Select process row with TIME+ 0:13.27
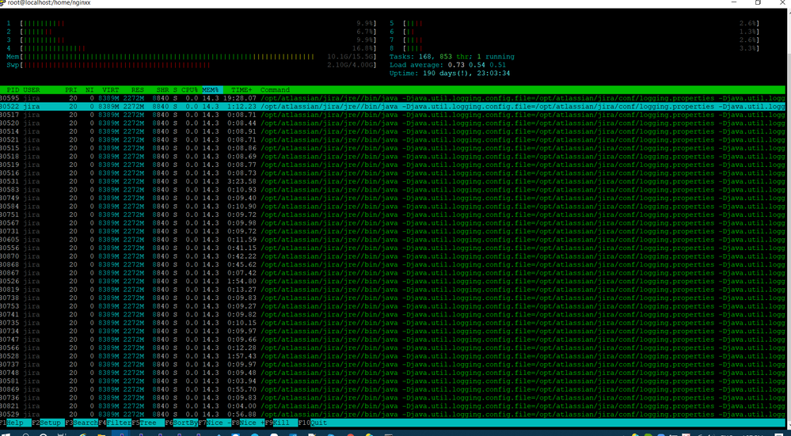The width and height of the screenshot is (791, 436). [x=393, y=290]
